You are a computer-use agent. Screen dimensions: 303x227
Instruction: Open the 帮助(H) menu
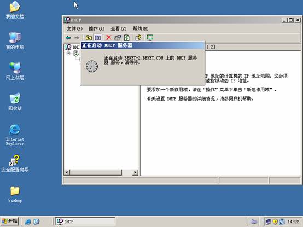click(141, 29)
